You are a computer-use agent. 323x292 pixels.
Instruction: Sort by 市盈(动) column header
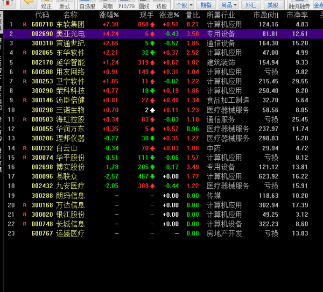pos(266,15)
